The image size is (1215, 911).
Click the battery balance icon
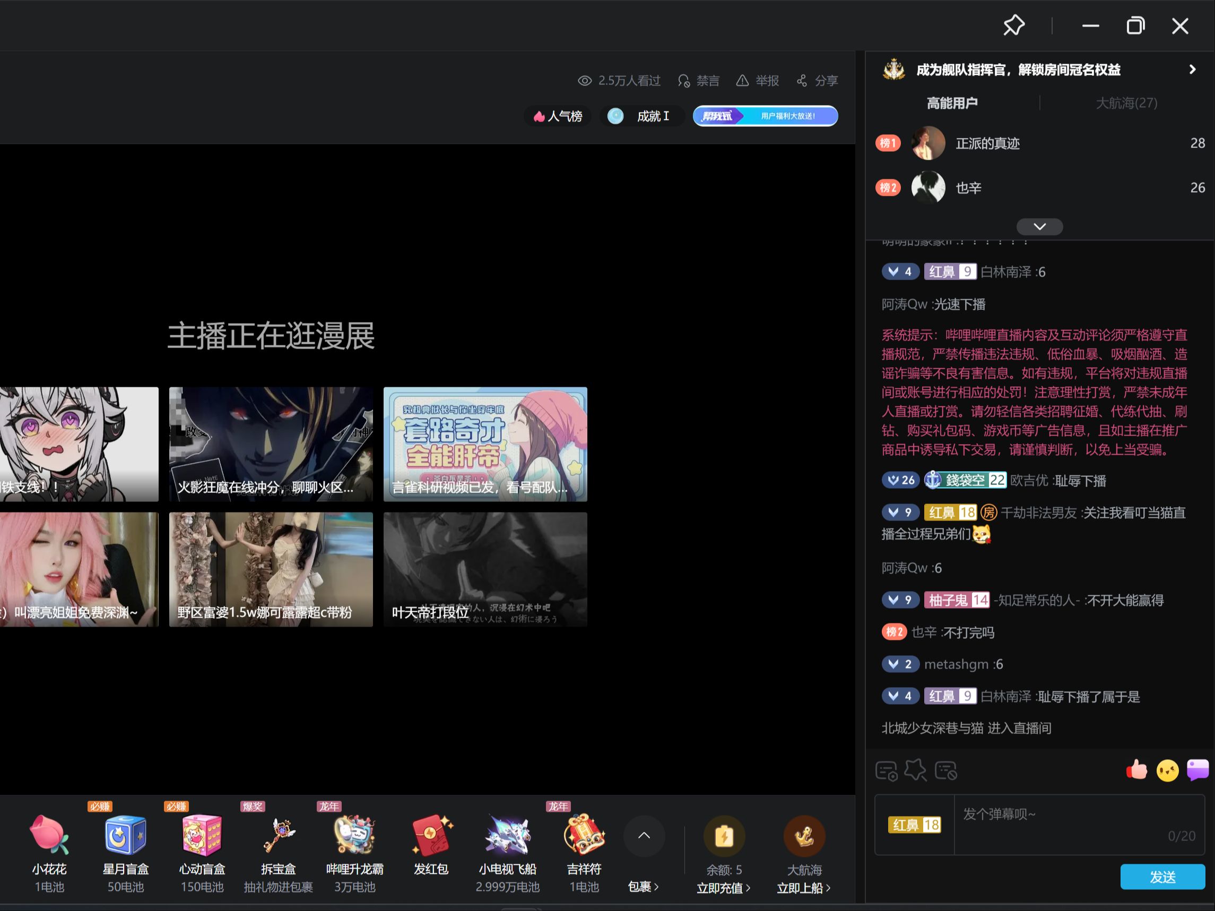click(x=724, y=836)
